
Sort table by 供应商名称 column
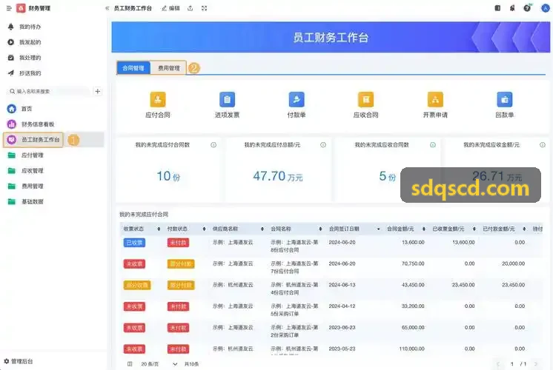pyautogui.click(x=262, y=229)
